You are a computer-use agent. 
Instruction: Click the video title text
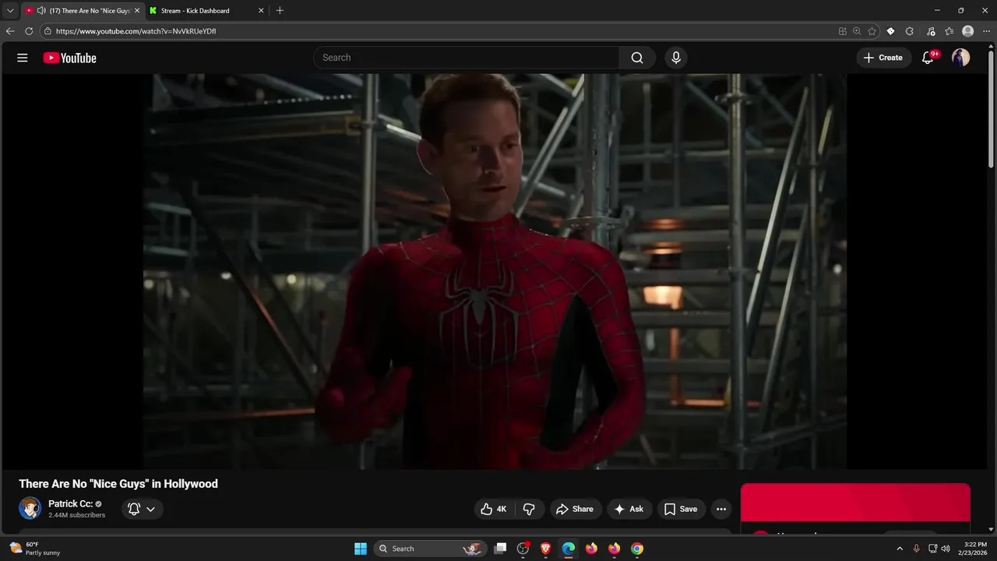[118, 484]
